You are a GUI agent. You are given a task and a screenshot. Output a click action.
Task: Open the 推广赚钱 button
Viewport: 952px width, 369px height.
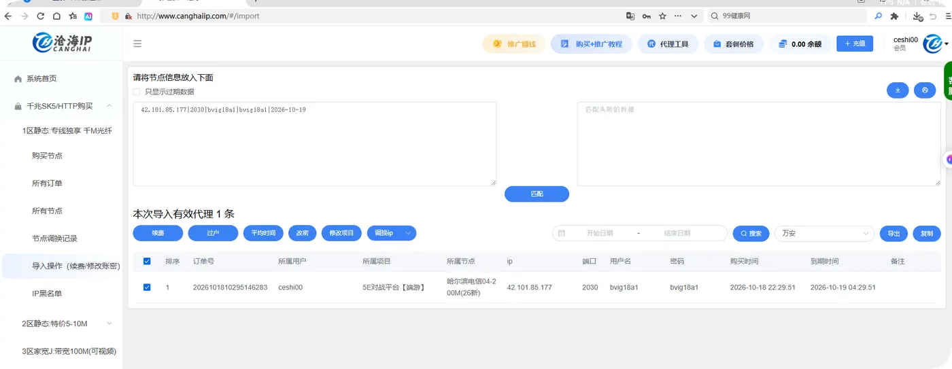click(514, 43)
